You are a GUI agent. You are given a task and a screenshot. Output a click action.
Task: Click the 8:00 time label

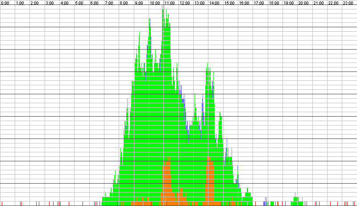(124, 3)
